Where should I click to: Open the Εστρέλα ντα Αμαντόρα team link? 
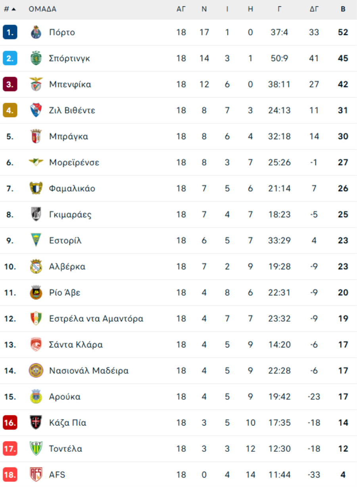96,318
